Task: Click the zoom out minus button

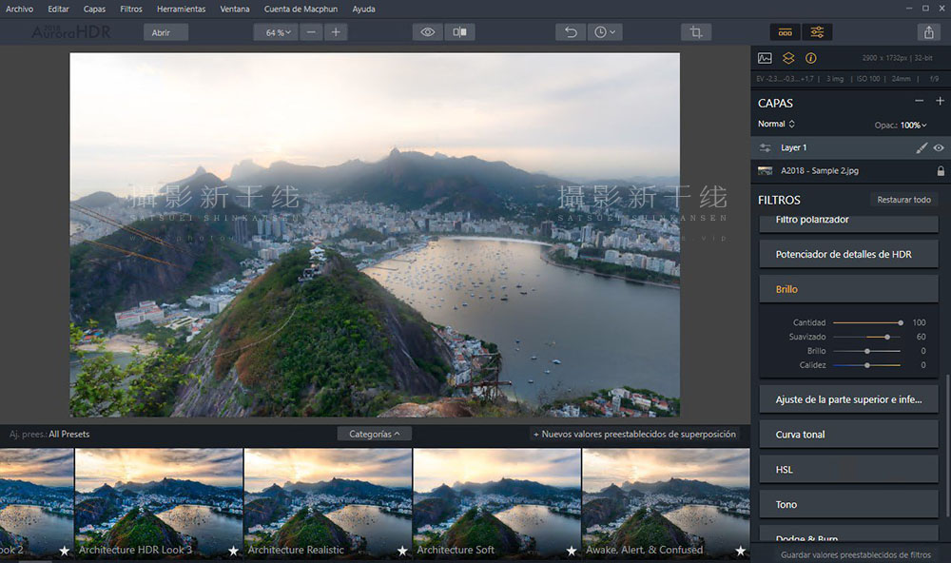Action: [x=311, y=32]
